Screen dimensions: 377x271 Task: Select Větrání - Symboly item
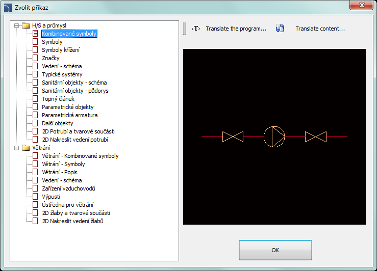click(x=63, y=164)
